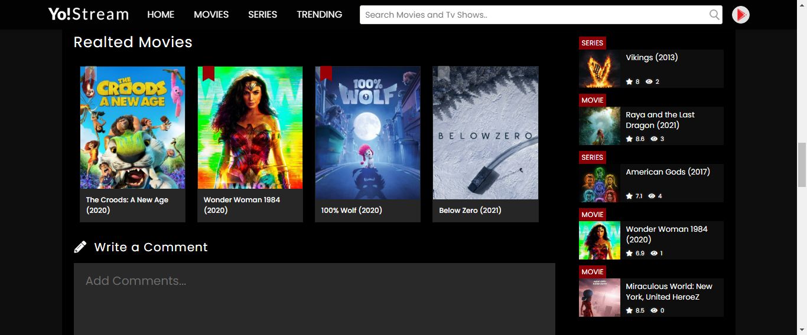807x335 pixels.
Task: Click the star rating icon for Vikings
Action: (x=629, y=81)
